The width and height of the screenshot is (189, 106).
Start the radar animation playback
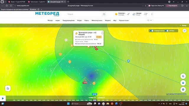point(3,98)
